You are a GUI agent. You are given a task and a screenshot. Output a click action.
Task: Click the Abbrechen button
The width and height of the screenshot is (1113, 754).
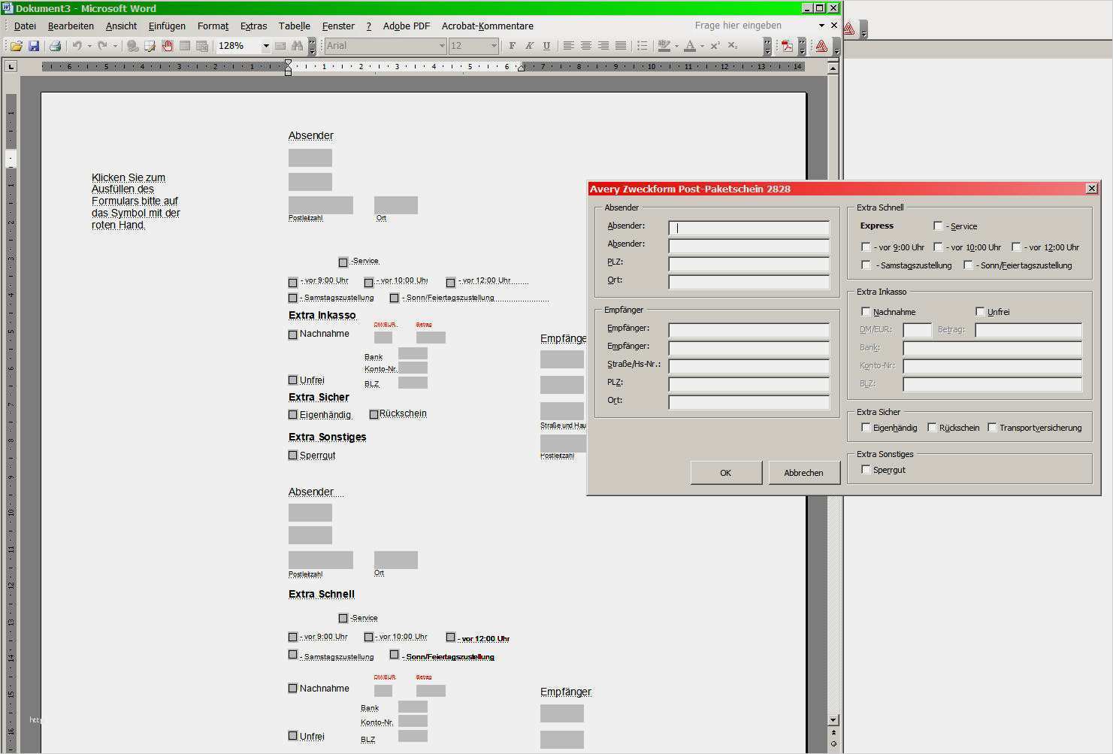[803, 473]
